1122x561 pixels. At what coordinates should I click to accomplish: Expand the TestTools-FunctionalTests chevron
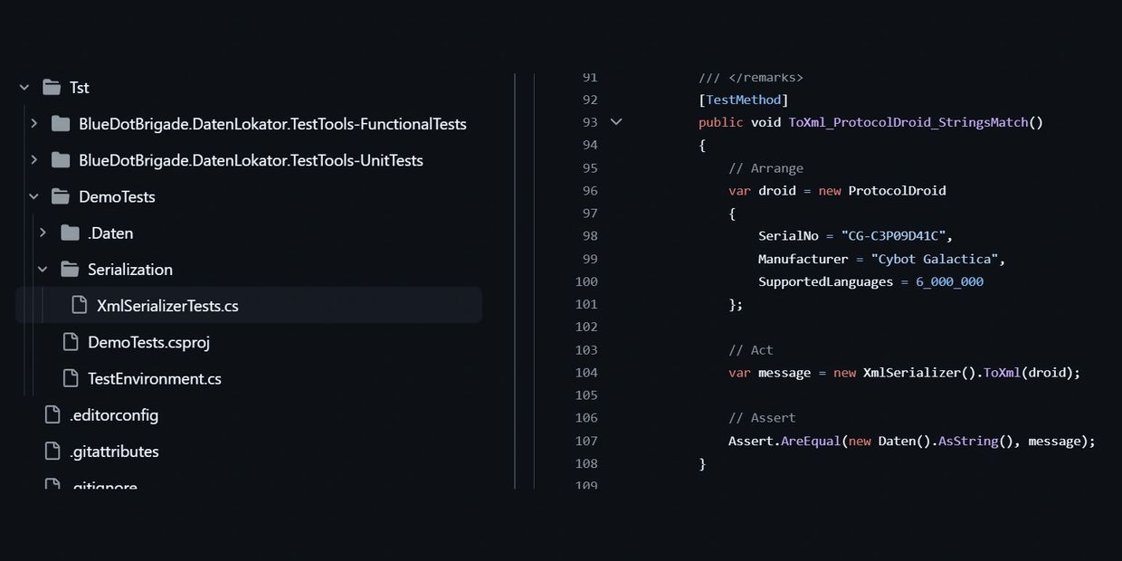(33, 124)
